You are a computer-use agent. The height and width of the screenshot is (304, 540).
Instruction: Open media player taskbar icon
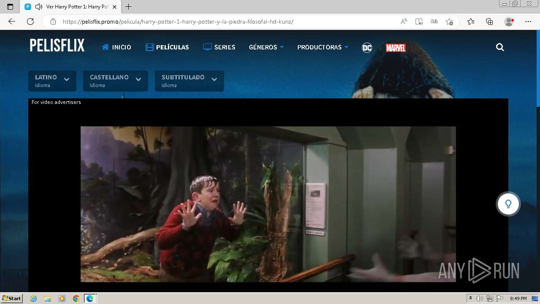coord(62,299)
